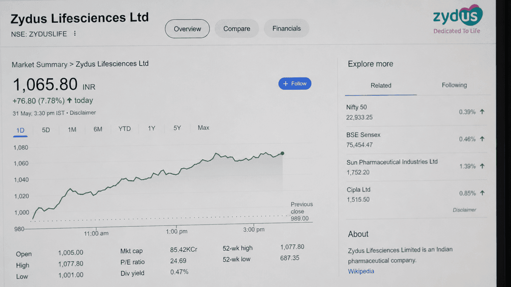Screen dimensions: 511x287
Task: Click the Zydus company logo
Action: 458,20
